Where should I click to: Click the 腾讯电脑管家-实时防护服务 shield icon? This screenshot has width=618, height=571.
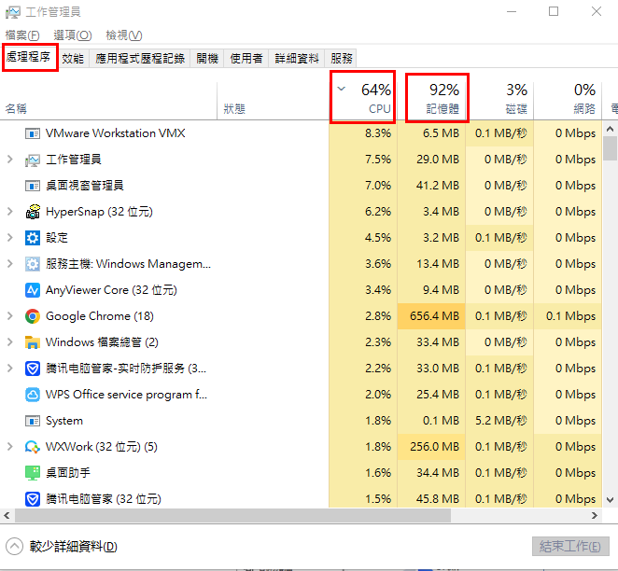pyautogui.click(x=33, y=369)
